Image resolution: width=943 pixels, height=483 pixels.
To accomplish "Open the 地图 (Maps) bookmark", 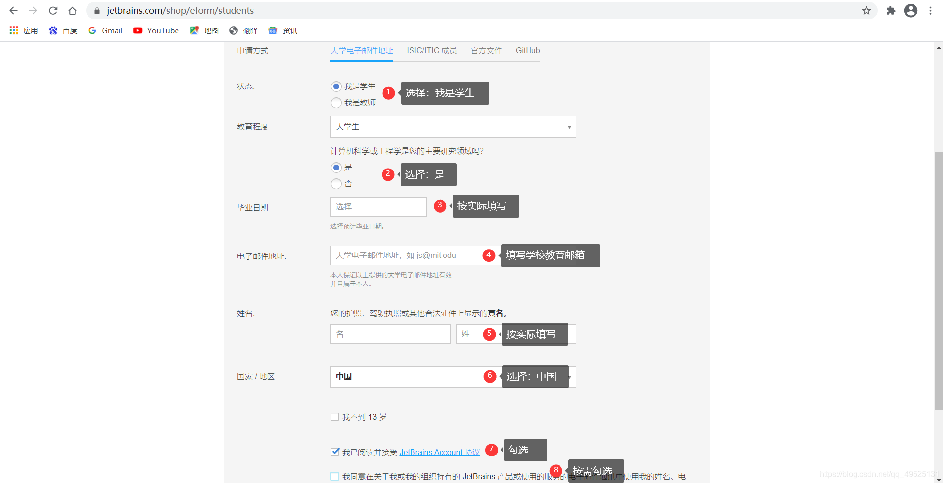I will 204,30.
